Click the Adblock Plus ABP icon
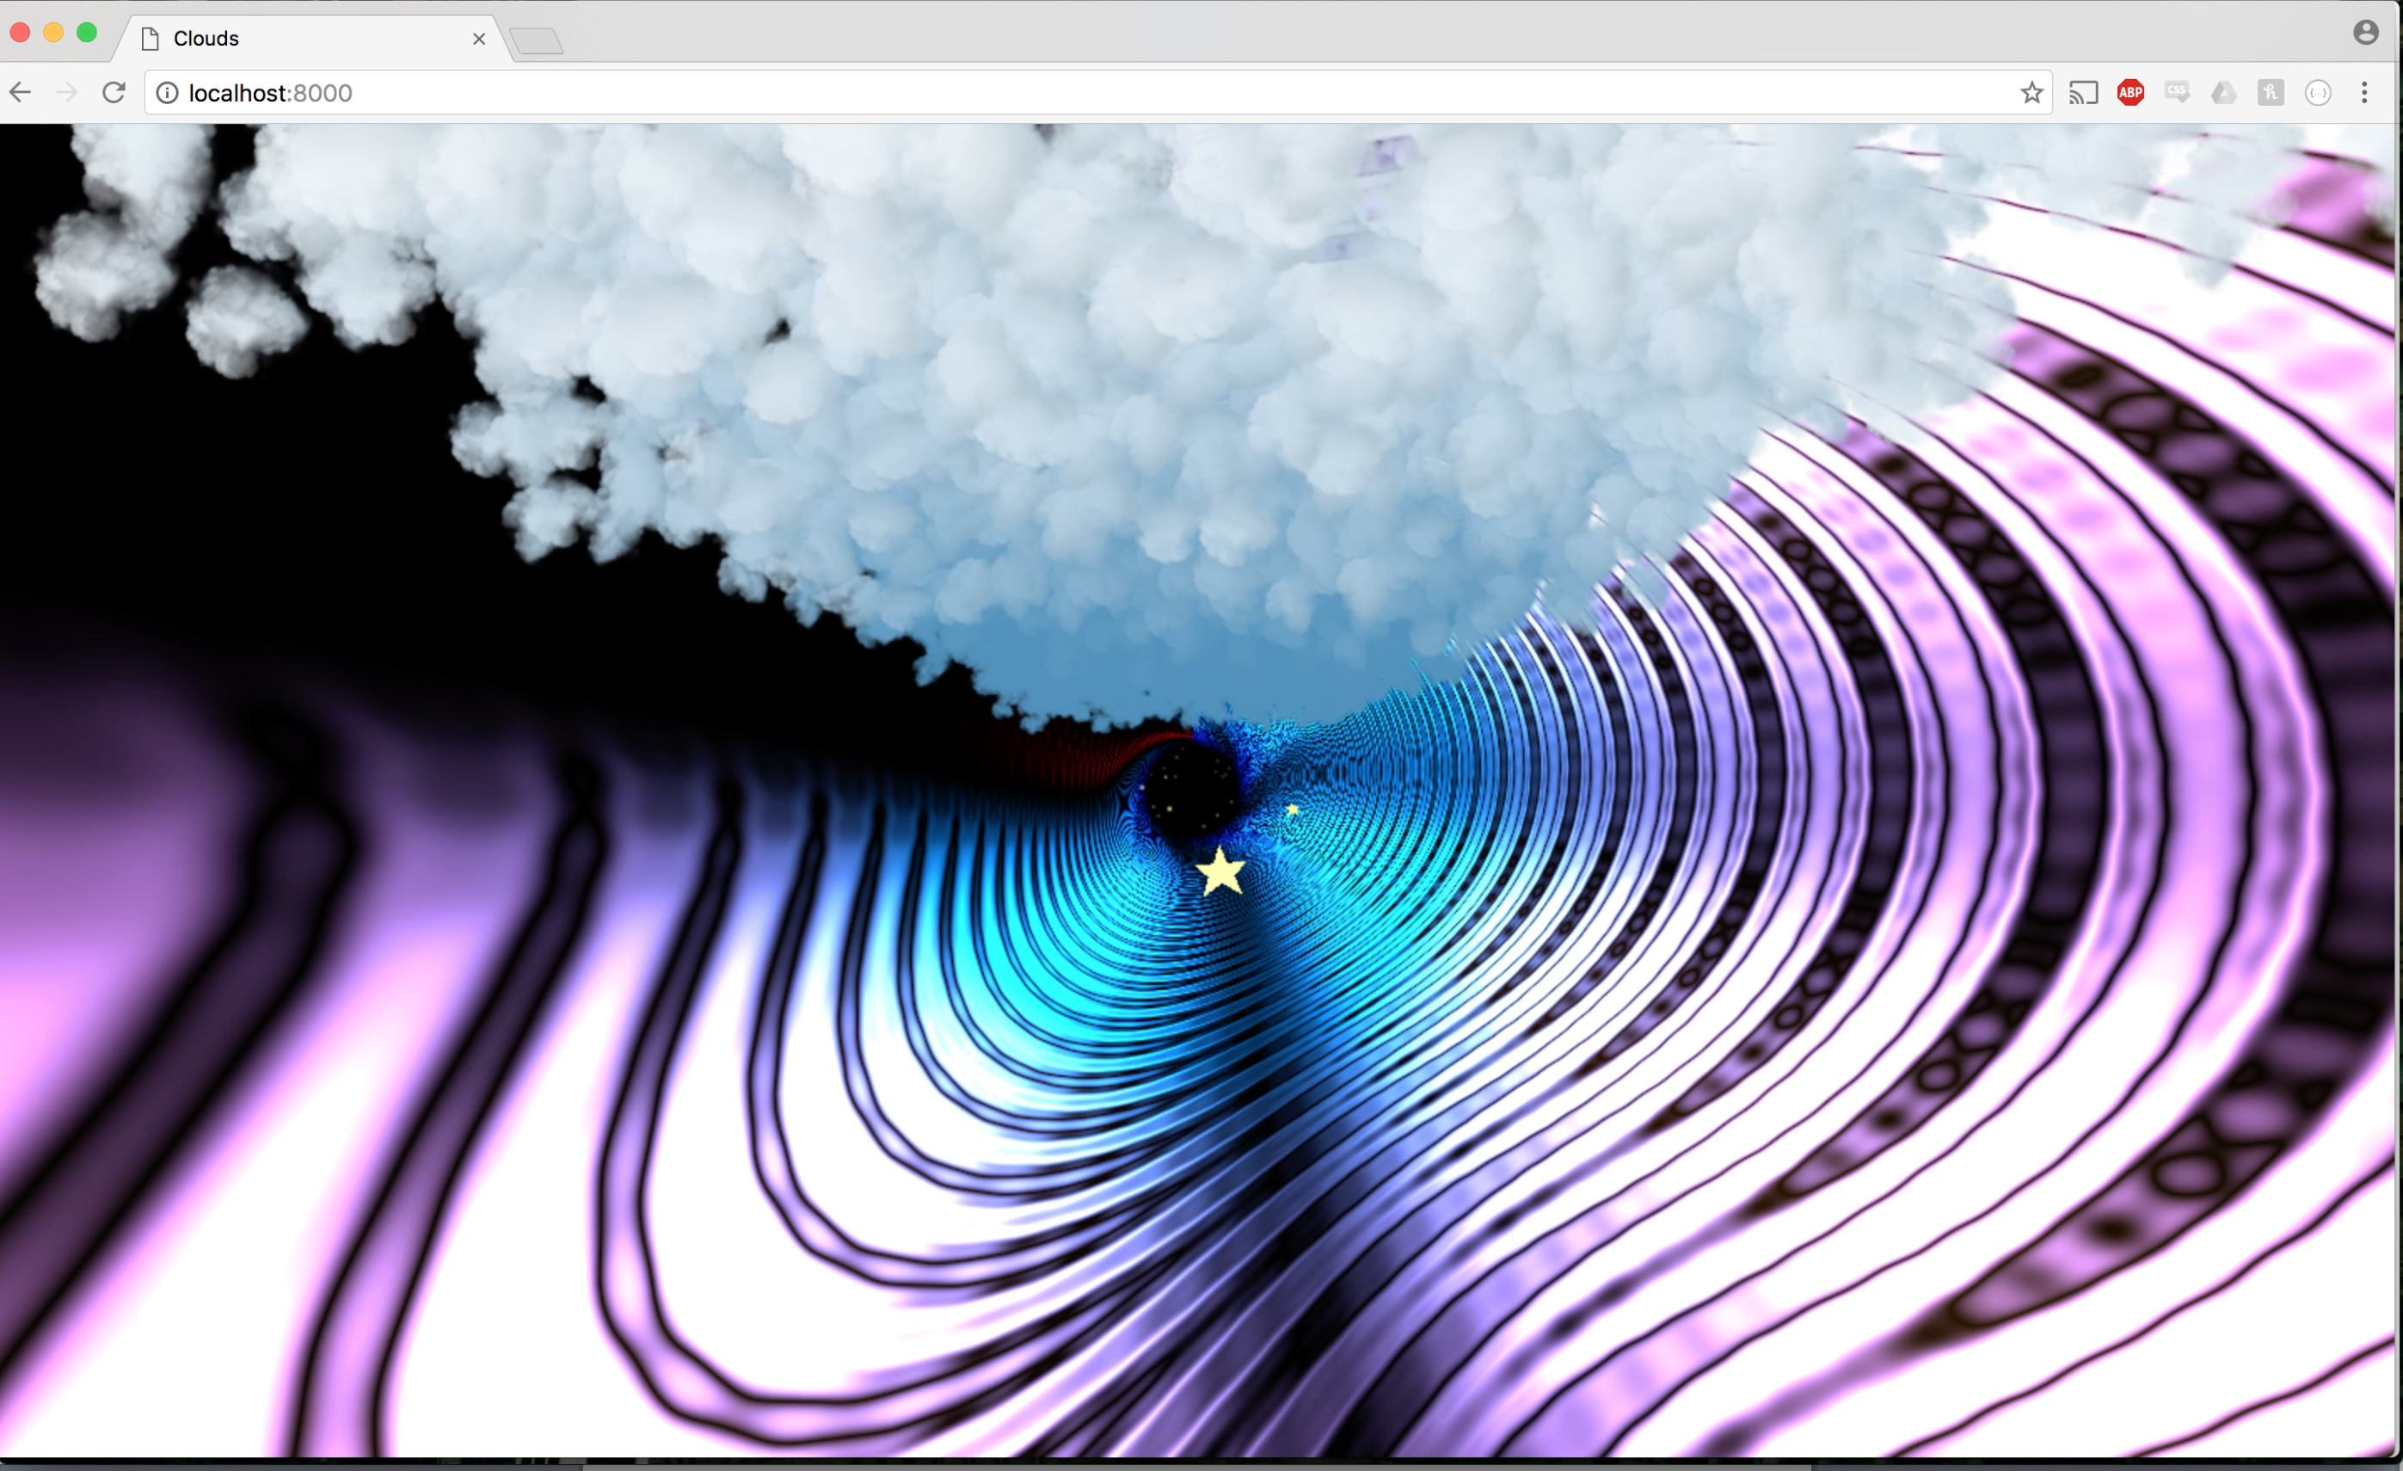 (x=2130, y=93)
